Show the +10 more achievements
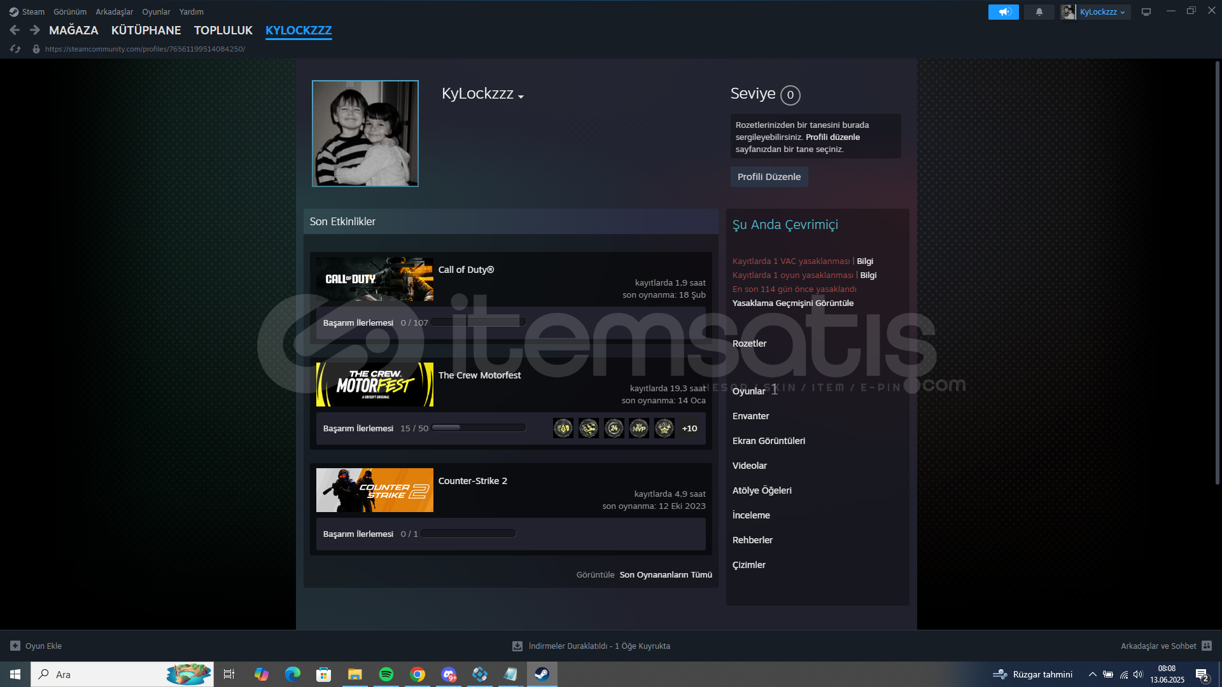Image resolution: width=1222 pixels, height=687 pixels. tap(689, 428)
